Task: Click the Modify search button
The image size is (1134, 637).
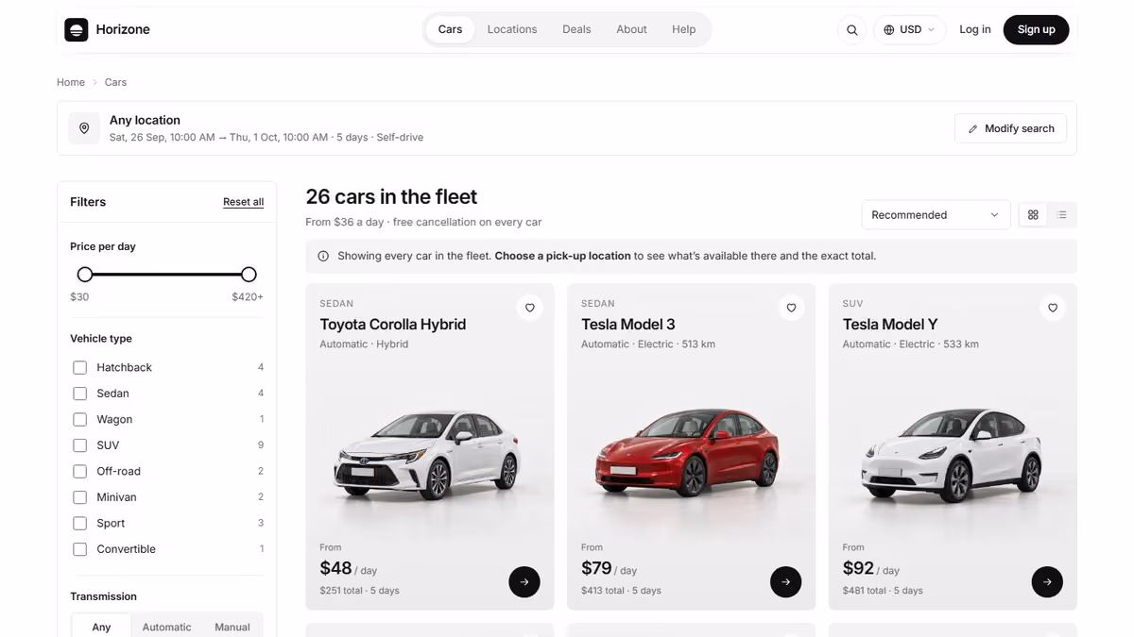Action: (1010, 128)
